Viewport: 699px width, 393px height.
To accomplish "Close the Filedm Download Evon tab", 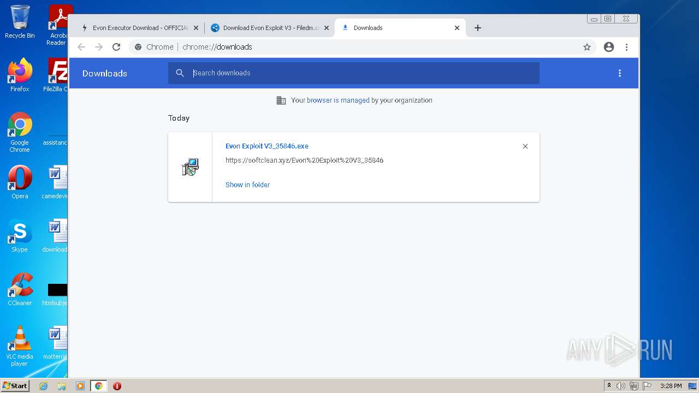I will 327,28.
